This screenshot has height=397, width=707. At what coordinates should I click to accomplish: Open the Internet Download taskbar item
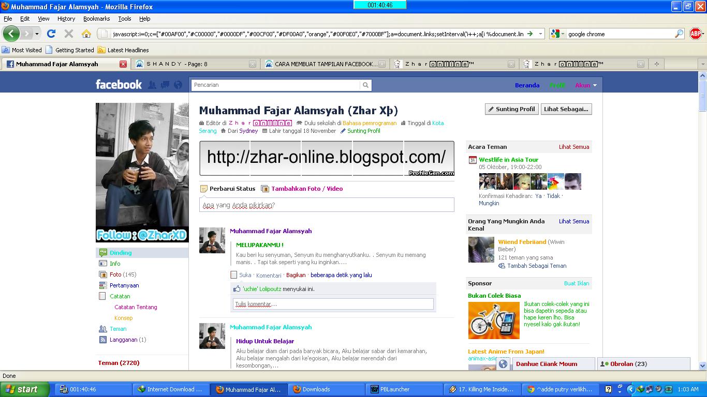click(x=170, y=389)
